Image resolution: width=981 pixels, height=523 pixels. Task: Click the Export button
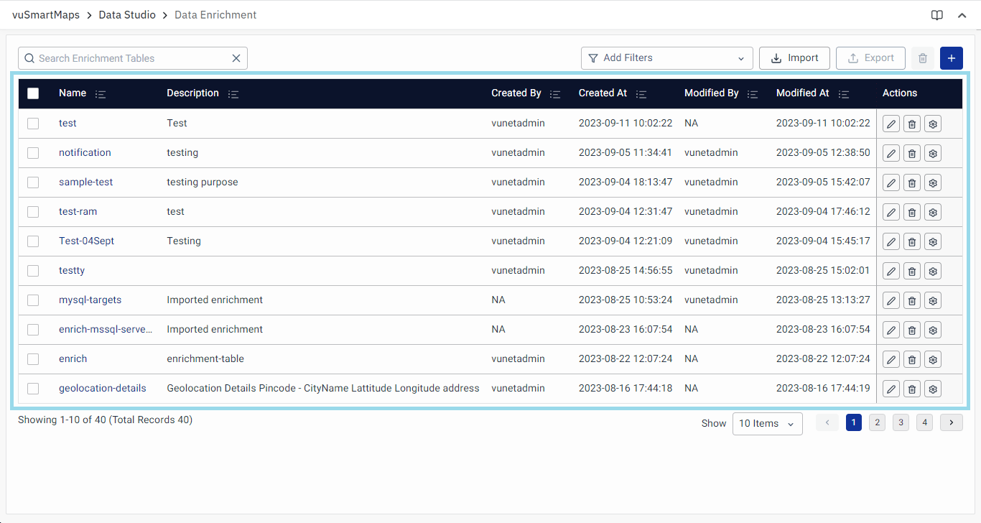pyautogui.click(x=870, y=58)
